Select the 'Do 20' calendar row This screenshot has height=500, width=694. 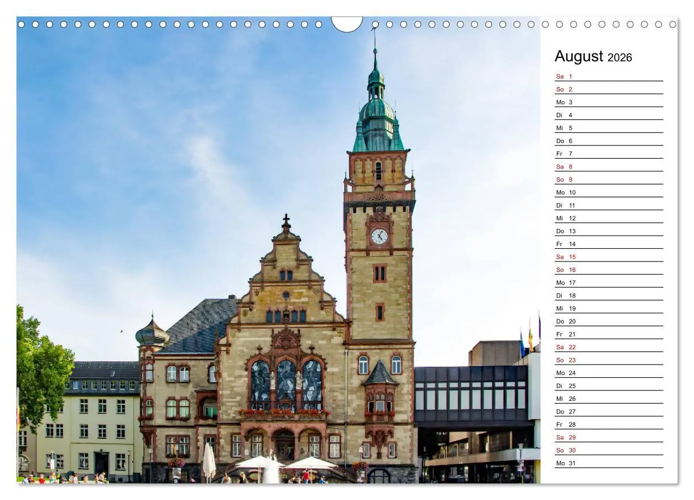(609, 321)
